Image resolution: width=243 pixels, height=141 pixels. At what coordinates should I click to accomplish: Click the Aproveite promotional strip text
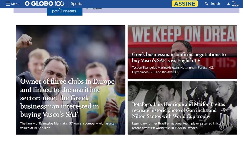coord(94,9)
